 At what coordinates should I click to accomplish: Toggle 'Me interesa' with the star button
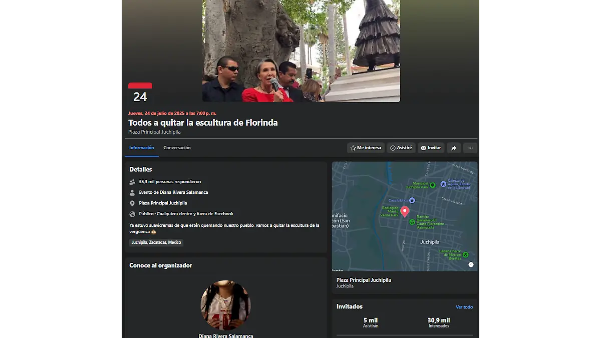tap(366, 148)
